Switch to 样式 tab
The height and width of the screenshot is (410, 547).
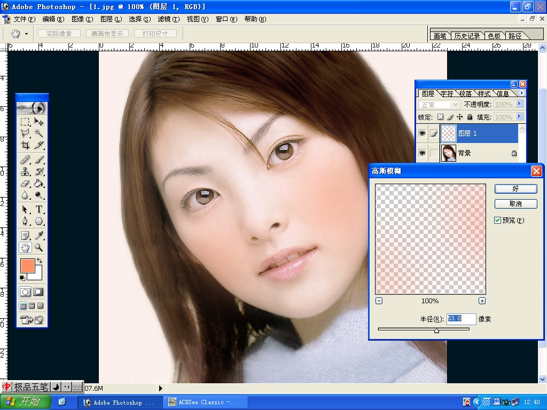coord(484,93)
